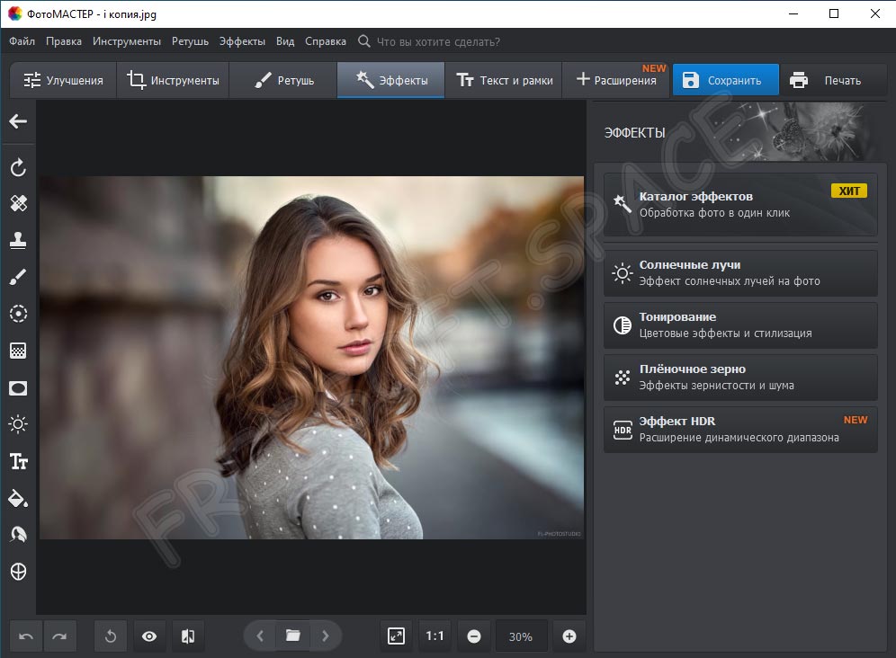The width and height of the screenshot is (896, 658).
Task: Select the radial filter tool
Action: 18,314
